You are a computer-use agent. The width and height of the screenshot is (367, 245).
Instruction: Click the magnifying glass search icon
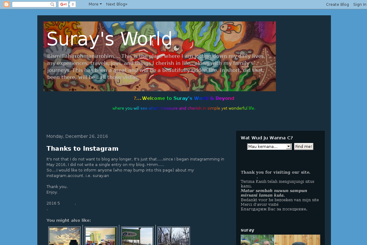click(52, 4)
